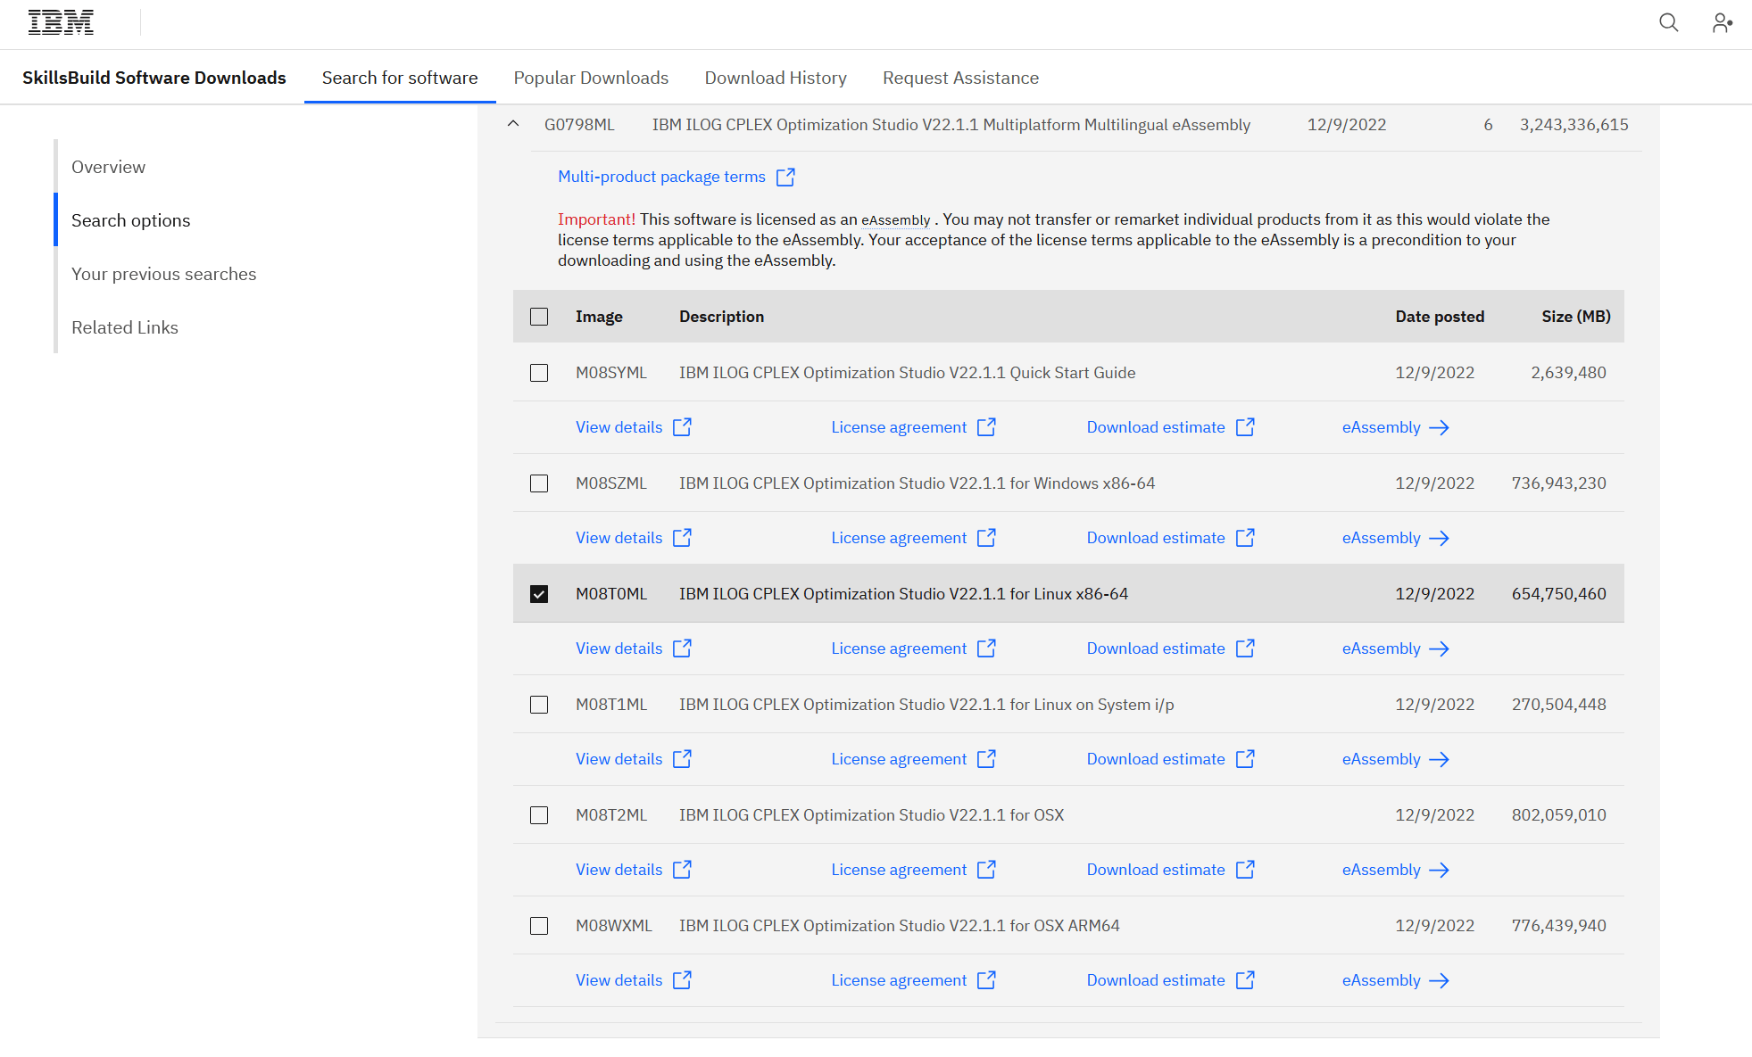1752x1057 pixels.
Task: Click the dotted-underlined eAssembly term in notice
Action: 895,220
